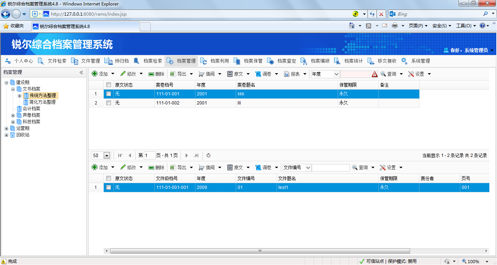The image size is (497, 265).
Task: Open the 文件管理 module
Action: 86,61
